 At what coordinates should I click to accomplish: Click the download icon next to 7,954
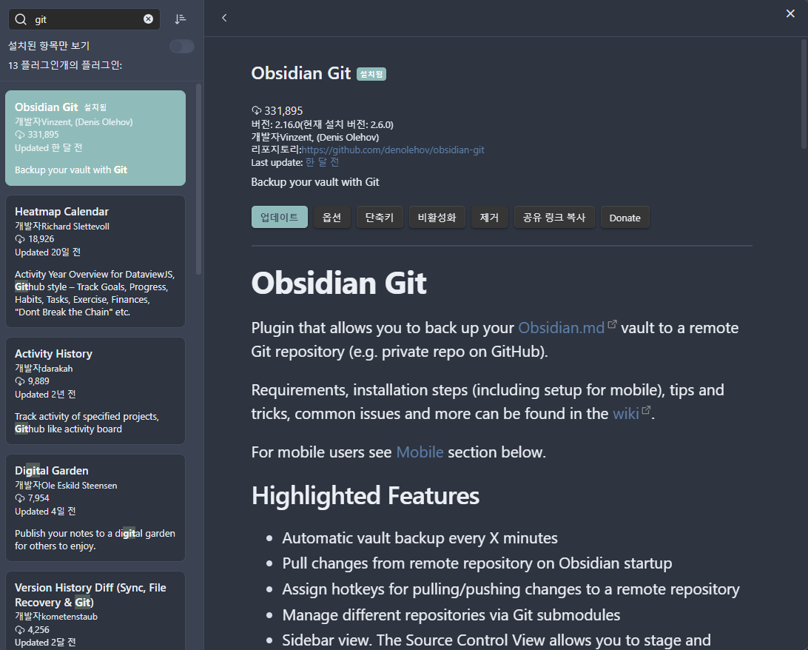20,498
